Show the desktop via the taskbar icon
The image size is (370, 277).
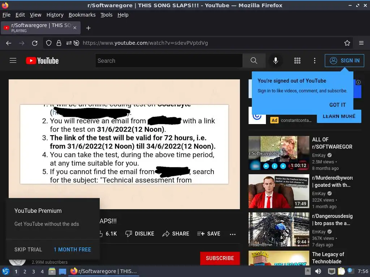[x=63, y=271]
